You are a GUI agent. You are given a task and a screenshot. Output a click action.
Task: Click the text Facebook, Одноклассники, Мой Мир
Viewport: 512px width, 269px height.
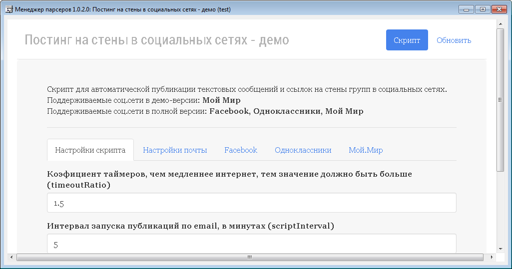(286, 111)
